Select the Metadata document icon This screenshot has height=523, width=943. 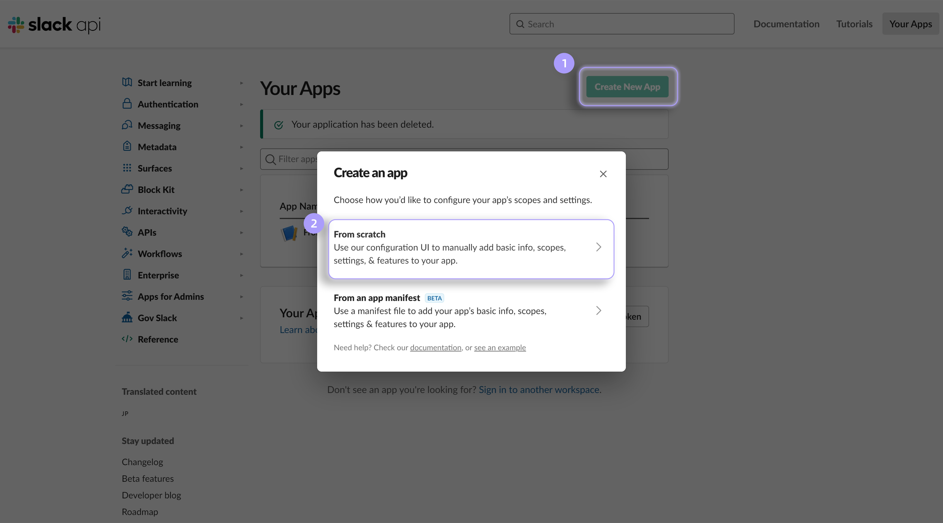coord(127,146)
